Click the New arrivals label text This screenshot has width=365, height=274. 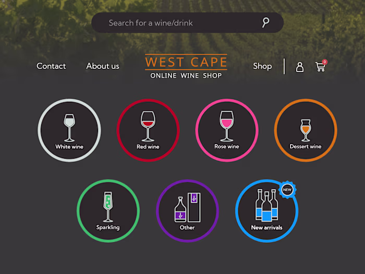[266, 228]
